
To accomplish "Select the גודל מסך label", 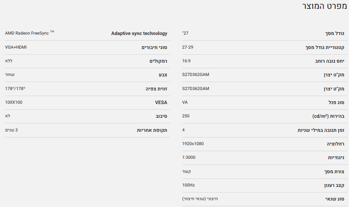I will click(x=335, y=33).
